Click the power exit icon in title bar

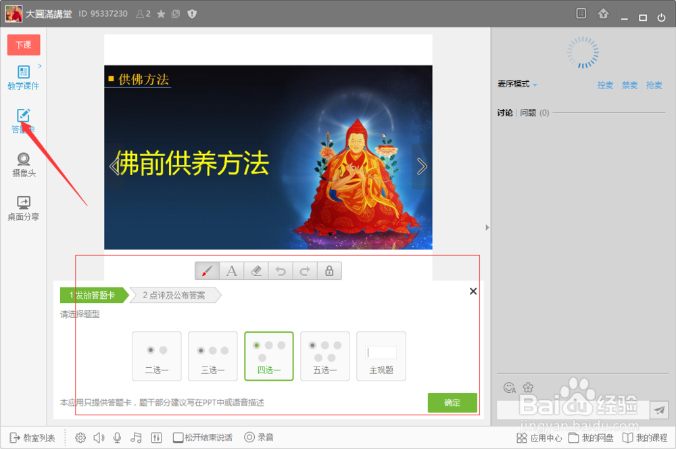pos(661,18)
